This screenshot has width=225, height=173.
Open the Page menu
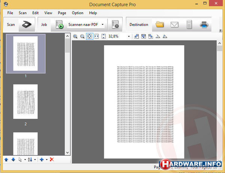pyautogui.click(x=62, y=13)
